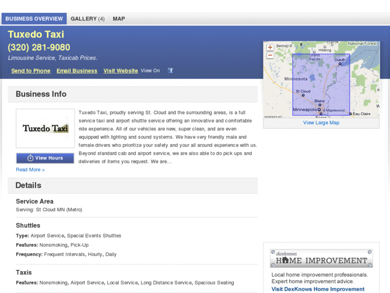The width and height of the screenshot is (390, 293).
Task: Click the Shuttles Frequency line
Action: point(66,254)
